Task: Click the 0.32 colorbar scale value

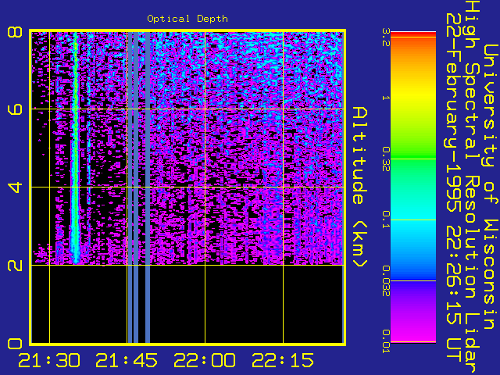Action: point(386,159)
